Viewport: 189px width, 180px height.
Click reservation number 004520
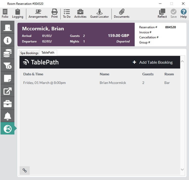[171, 27]
